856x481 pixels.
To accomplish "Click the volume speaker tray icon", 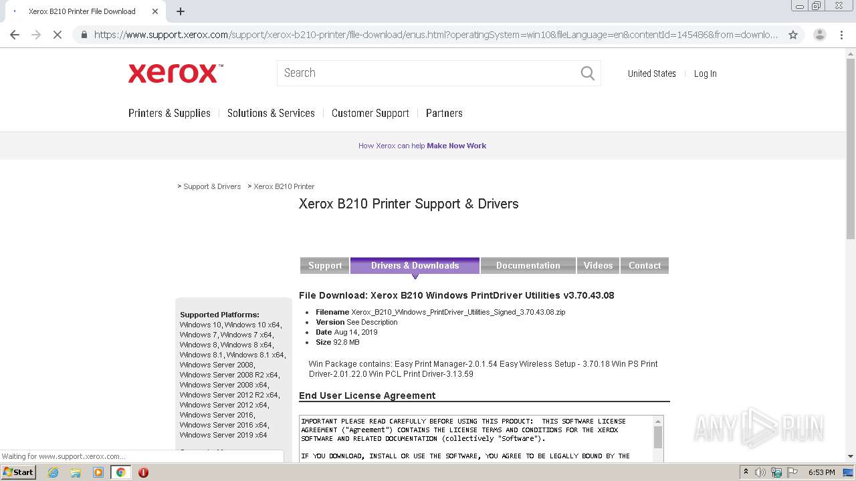I will pyautogui.click(x=760, y=472).
